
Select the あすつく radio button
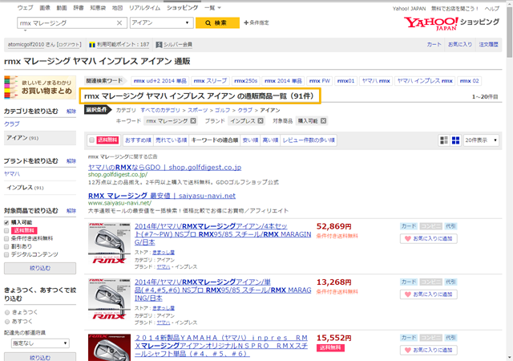(7, 322)
